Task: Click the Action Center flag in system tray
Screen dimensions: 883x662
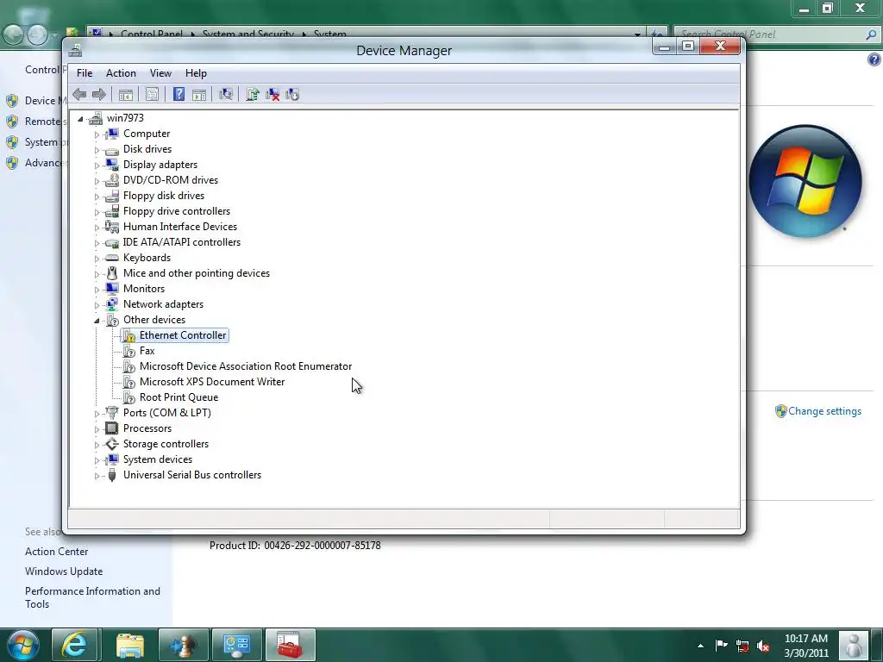Action: pyautogui.click(x=721, y=646)
